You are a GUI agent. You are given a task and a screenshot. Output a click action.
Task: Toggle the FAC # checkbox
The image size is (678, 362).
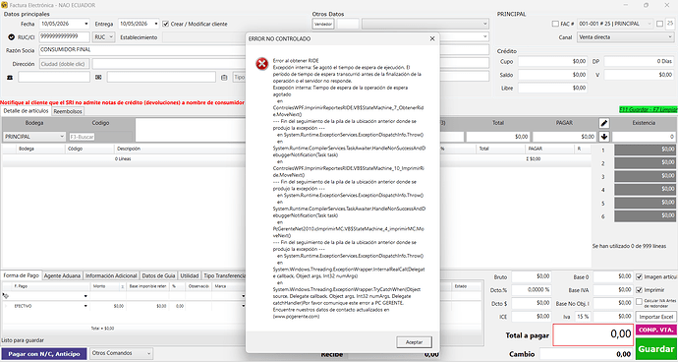(555, 24)
